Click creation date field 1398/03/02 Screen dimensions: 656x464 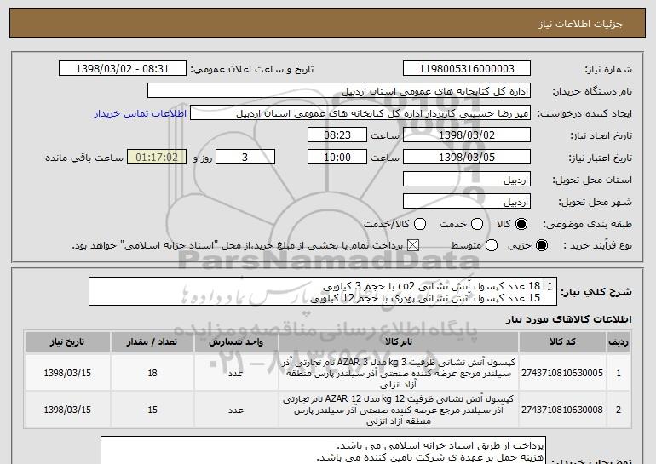(x=467, y=135)
